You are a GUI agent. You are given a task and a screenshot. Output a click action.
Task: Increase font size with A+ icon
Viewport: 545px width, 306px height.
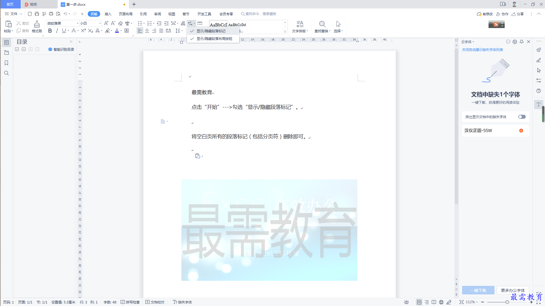click(106, 23)
